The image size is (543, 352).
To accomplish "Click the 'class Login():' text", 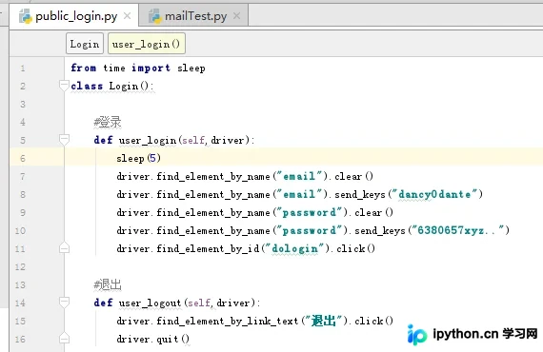I will [111, 87].
